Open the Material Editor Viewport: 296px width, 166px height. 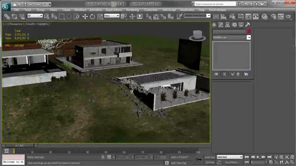coord(265,17)
